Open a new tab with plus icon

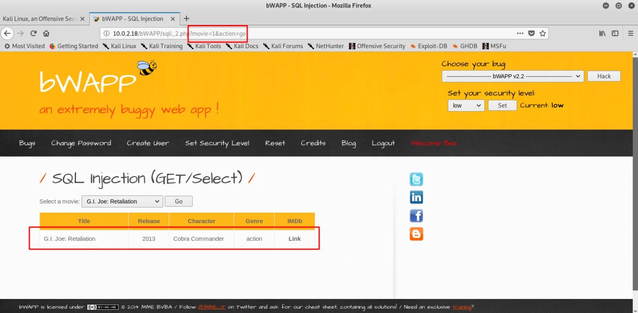pos(186,19)
